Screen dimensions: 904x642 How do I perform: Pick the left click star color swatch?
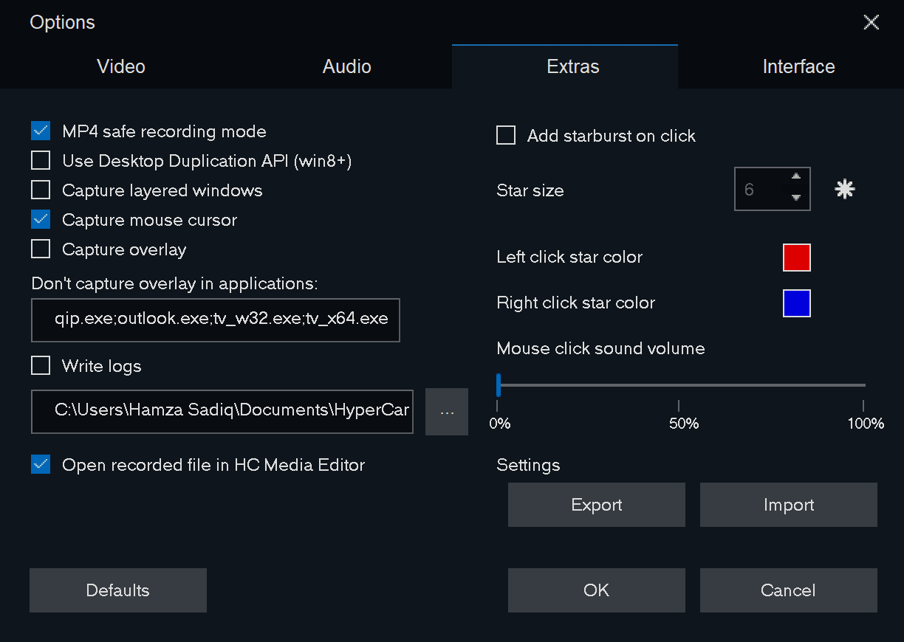coord(796,258)
